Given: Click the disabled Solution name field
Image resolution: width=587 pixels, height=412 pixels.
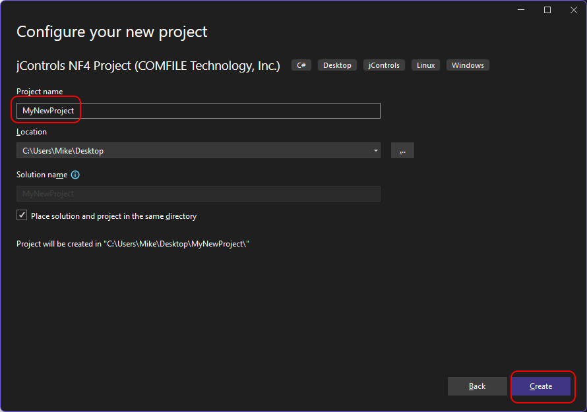Looking at the screenshot, I should coord(198,194).
